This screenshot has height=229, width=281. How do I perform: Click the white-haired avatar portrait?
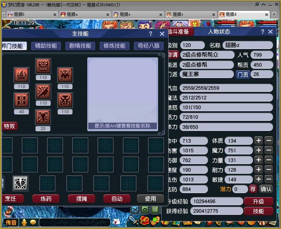point(180,24)
